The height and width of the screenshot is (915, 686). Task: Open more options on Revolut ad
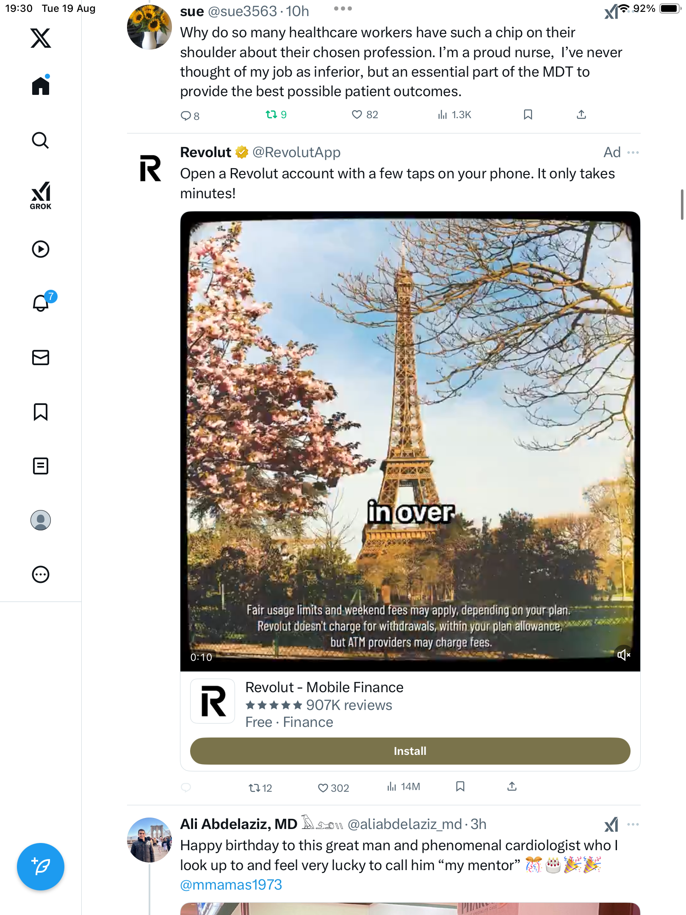pos(633,152)
